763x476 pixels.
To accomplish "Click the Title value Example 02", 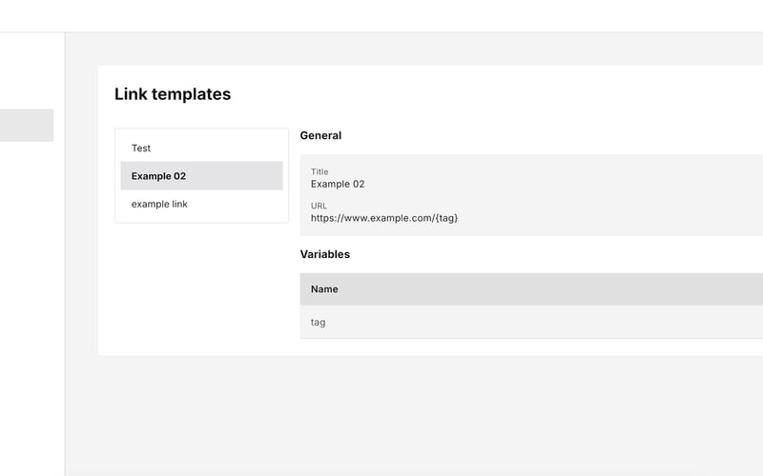I will pos(338,184).
